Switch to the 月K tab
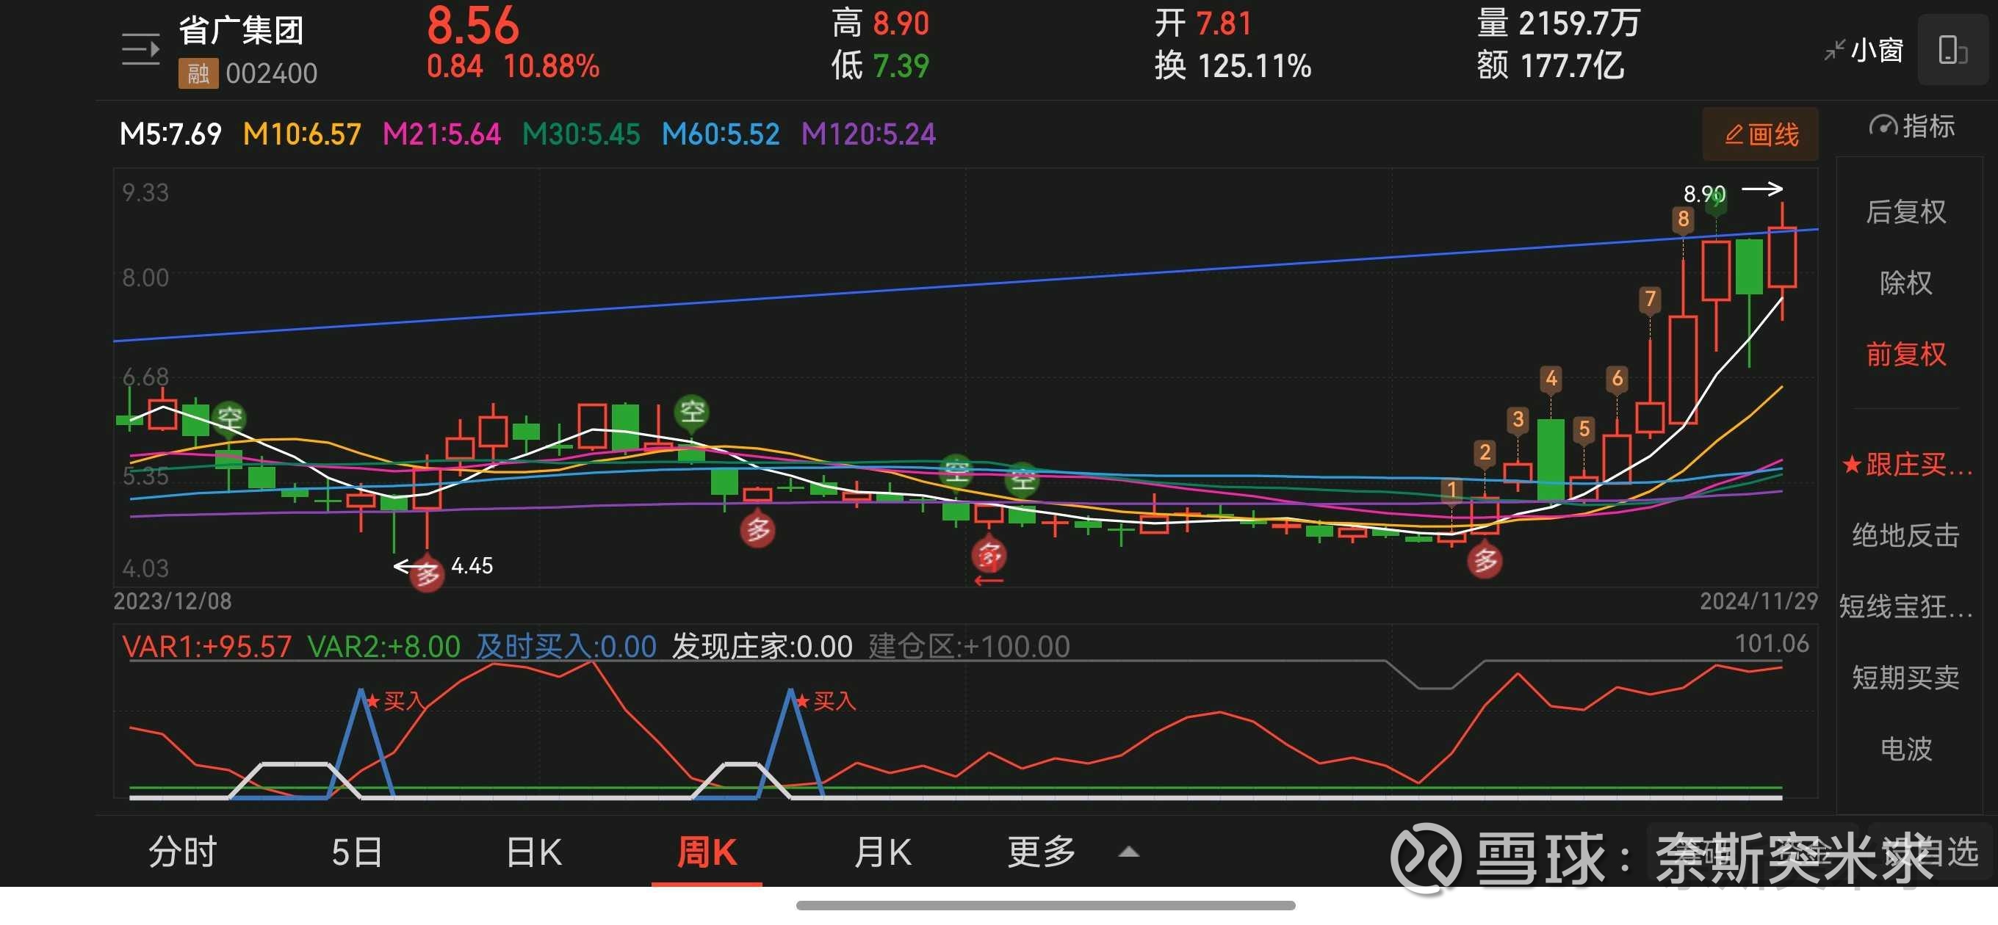The width and height of the screenshot is (1998, 925). 882,852
